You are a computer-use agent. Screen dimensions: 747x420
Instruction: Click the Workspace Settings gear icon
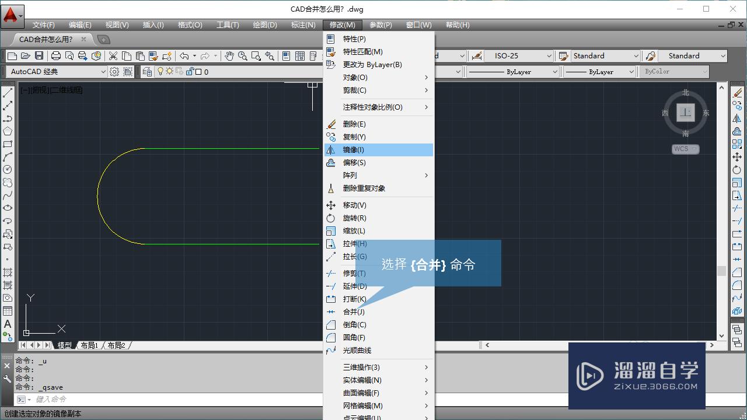[114, 72]
